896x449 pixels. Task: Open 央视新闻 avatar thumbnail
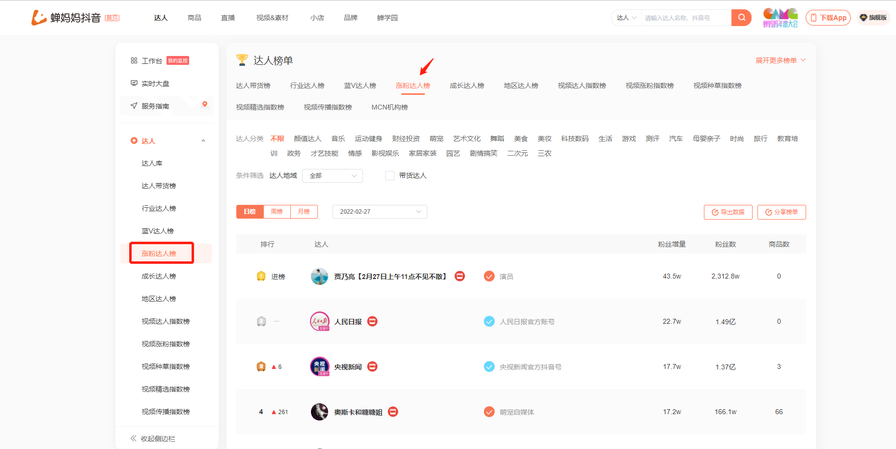pos(320,366)
